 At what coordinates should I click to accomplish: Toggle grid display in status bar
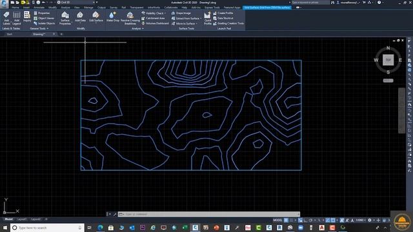pyautogui.click(x=286, y=220)
